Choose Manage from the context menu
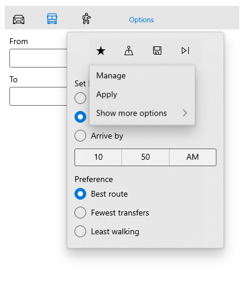This screenshot has width=244, height=283. (142, 76)
